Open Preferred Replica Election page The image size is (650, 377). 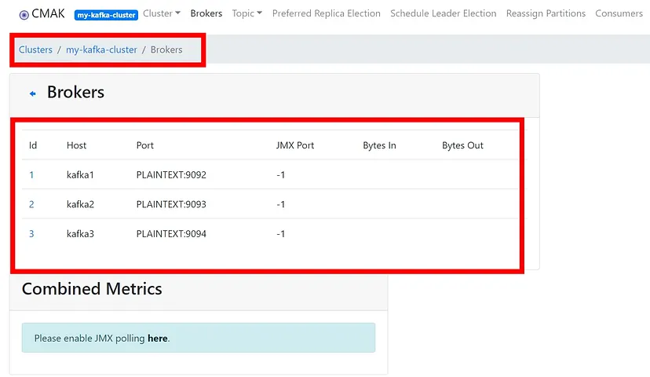click(x=327, y=13)
